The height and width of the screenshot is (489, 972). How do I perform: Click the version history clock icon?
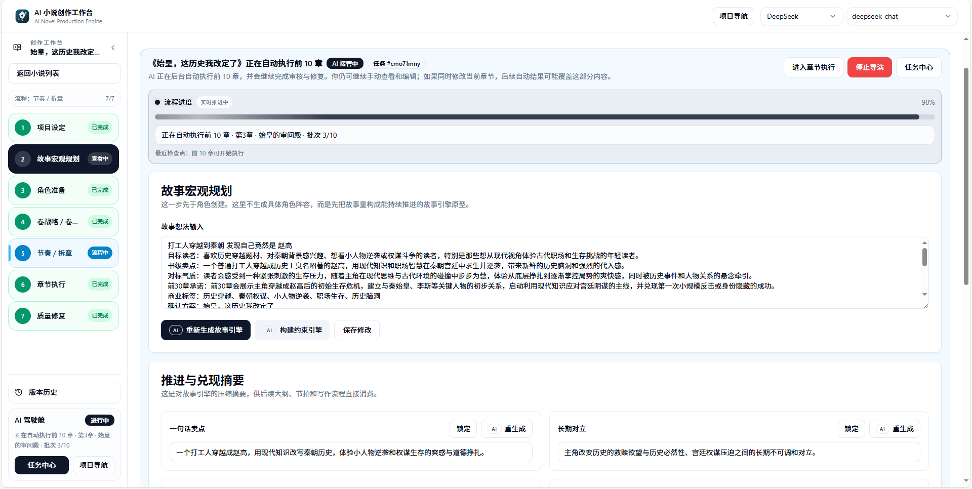[18, 392]
